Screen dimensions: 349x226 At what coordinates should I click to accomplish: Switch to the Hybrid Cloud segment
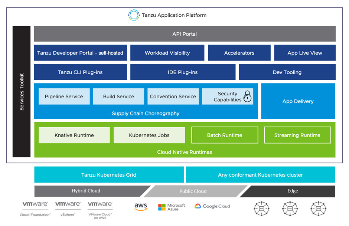coord(86,191)
